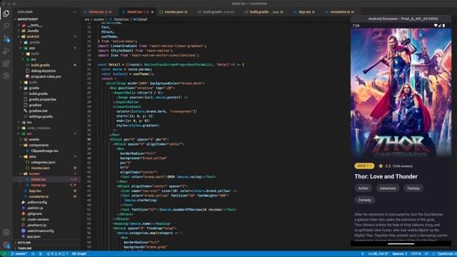Image resolution: width=457 pixels, height=257 pixels.
Task: Open gradle.properties in explorer
Action: pyautogui.click(x=42, y=99)
